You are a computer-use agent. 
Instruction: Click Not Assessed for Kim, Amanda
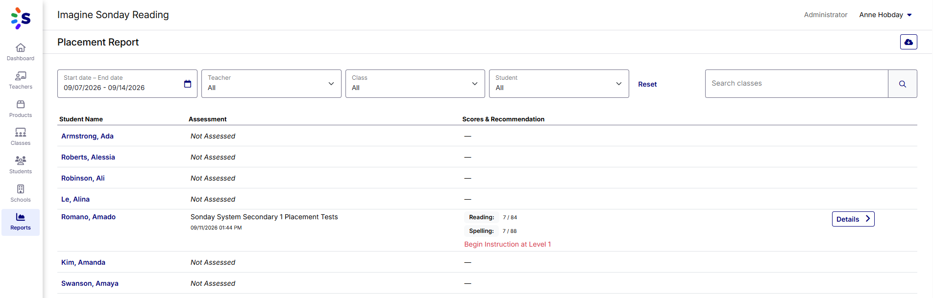pyautogui.click(x=213, y=262)
